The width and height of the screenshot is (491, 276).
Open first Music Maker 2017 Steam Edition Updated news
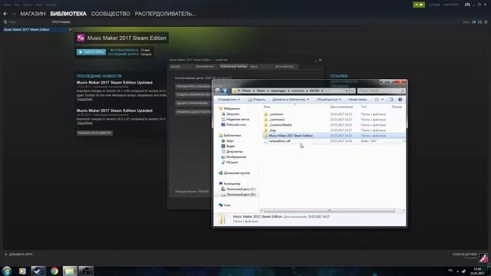[114, 83]
